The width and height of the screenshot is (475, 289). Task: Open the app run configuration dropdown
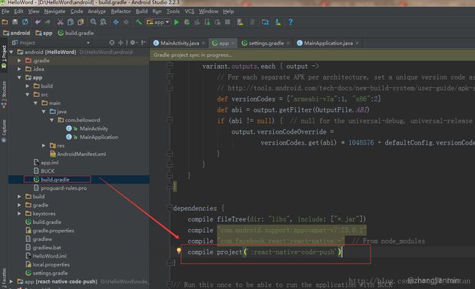pos(158,22)
